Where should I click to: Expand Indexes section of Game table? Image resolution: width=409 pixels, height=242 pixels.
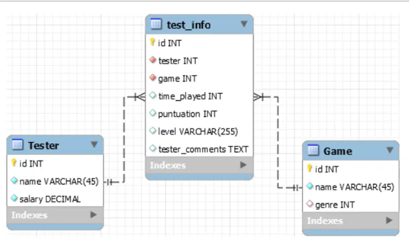[x=389, y=220]
